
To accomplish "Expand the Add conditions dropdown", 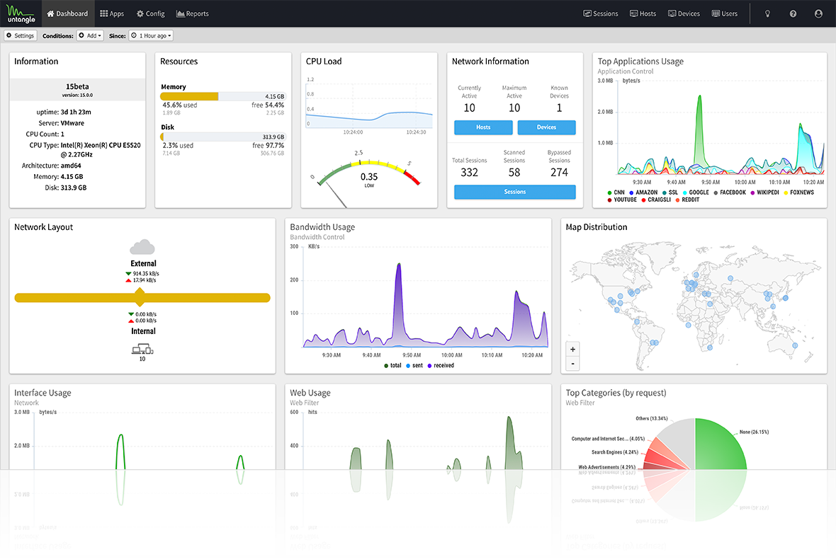I will (90, 35).
